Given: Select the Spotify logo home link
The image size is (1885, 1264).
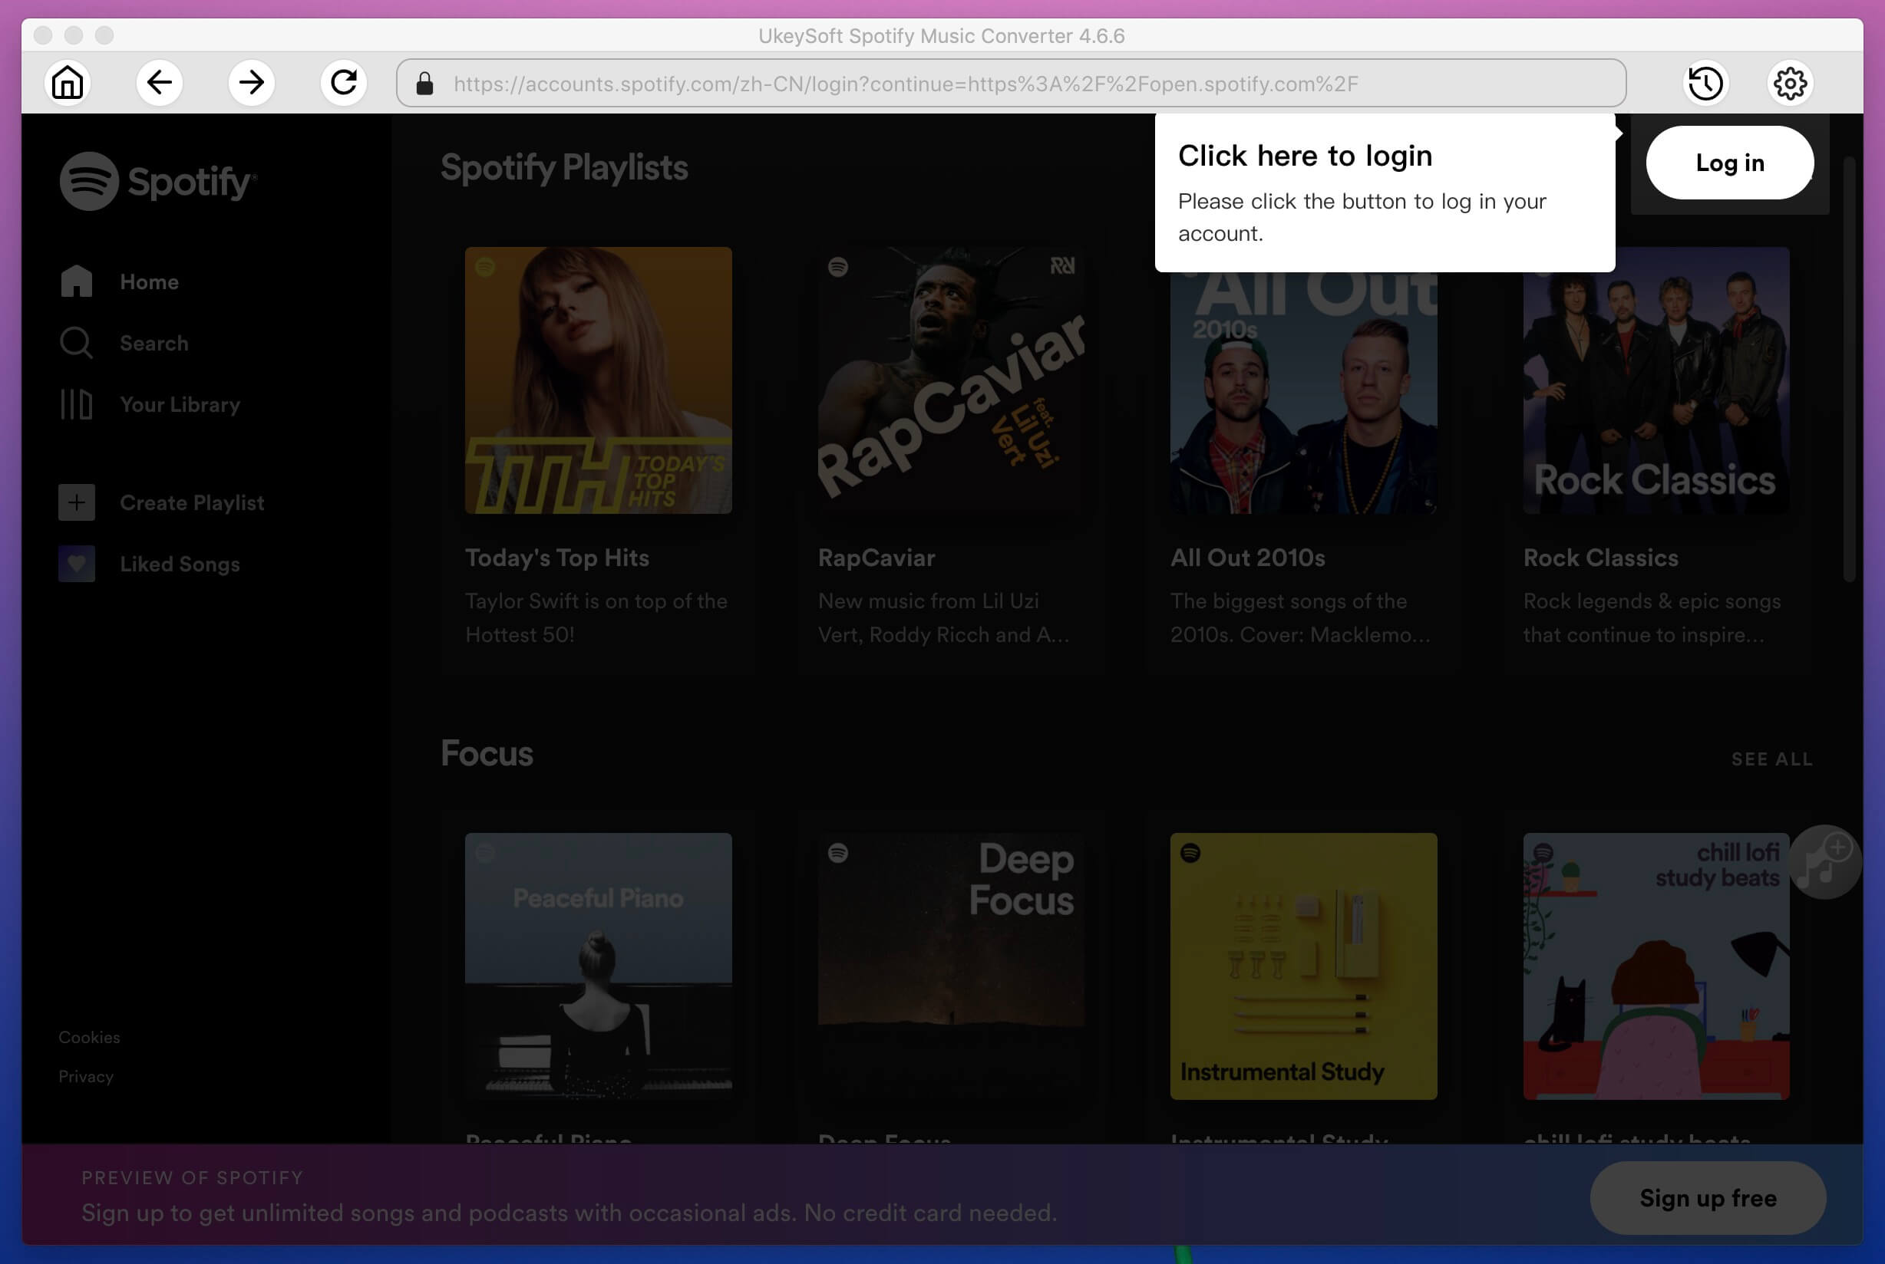Looking at the screenshot, I should click(157, 180).
